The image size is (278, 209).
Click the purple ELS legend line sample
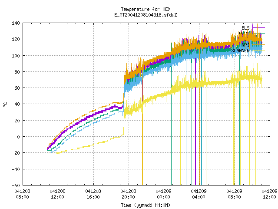click(258, 27)
